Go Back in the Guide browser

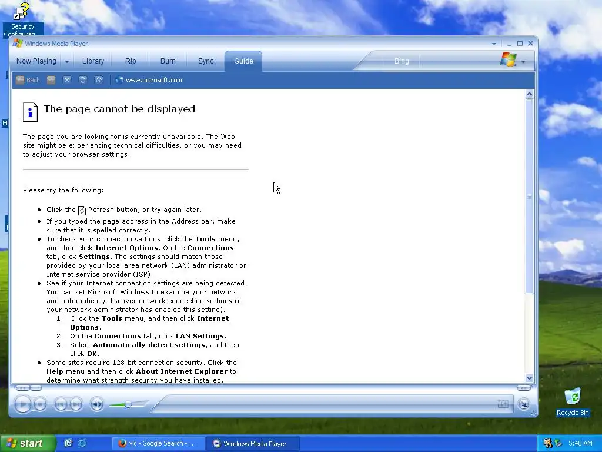(28, 80)
